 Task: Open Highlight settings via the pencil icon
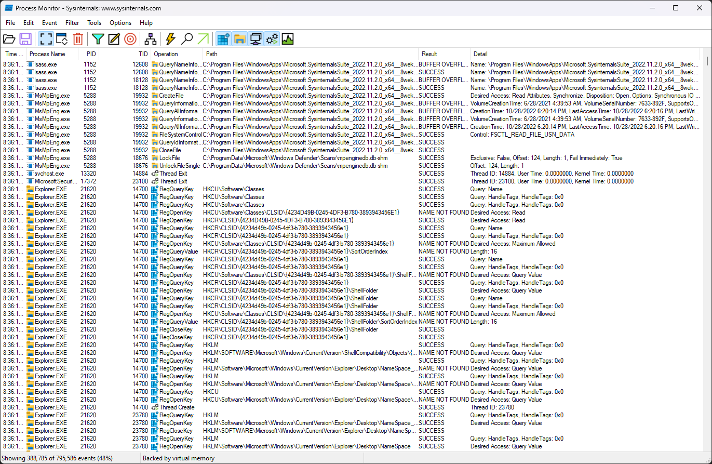click(x=114, y=39)
